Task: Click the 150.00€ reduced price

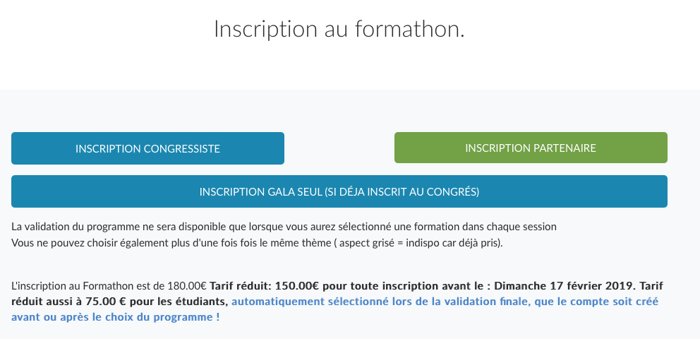Action: [297, 286]
